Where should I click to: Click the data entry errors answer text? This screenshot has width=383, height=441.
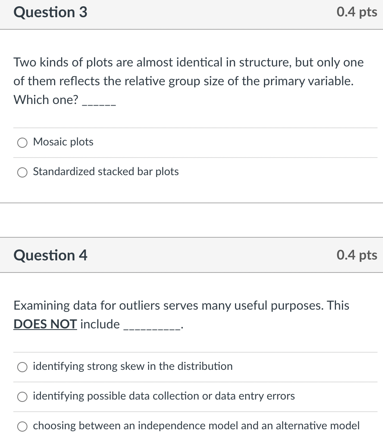(163, 396)
